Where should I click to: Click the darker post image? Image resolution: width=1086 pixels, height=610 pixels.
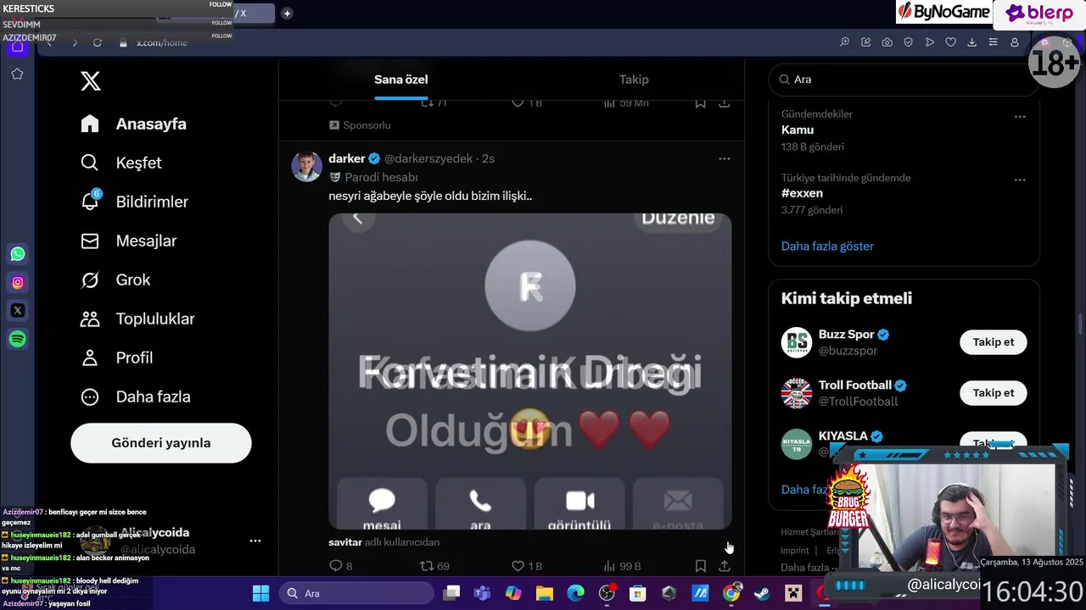click(x=530, y=371)
